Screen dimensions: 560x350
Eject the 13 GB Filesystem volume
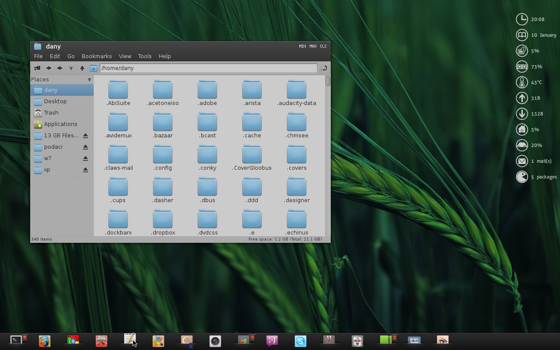(x=86, y=136)
